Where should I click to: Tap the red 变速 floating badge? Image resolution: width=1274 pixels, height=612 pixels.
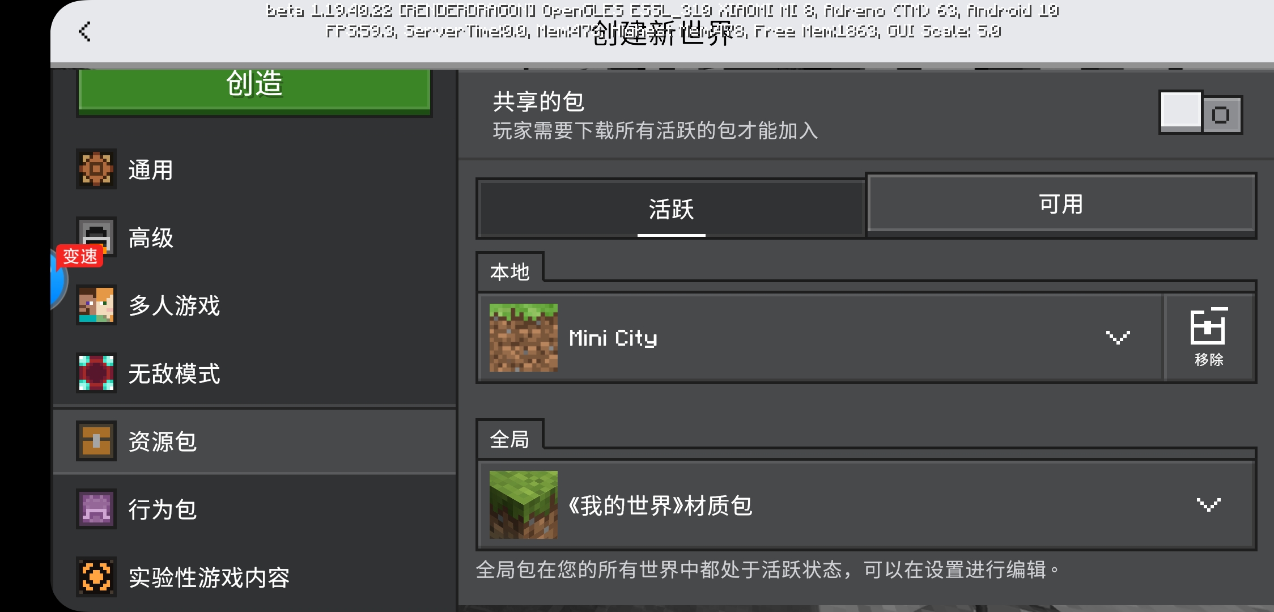[80, 256]
